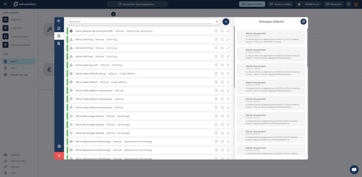Image resolution: width=362 pixels, height=177 pixels.
Task: Switch to the disabled alerts bell tab
Action: tap(59, 43)
